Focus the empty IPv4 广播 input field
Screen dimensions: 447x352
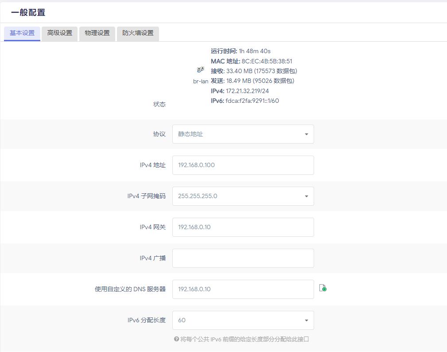pyautogui.click(x=243, y=258)
